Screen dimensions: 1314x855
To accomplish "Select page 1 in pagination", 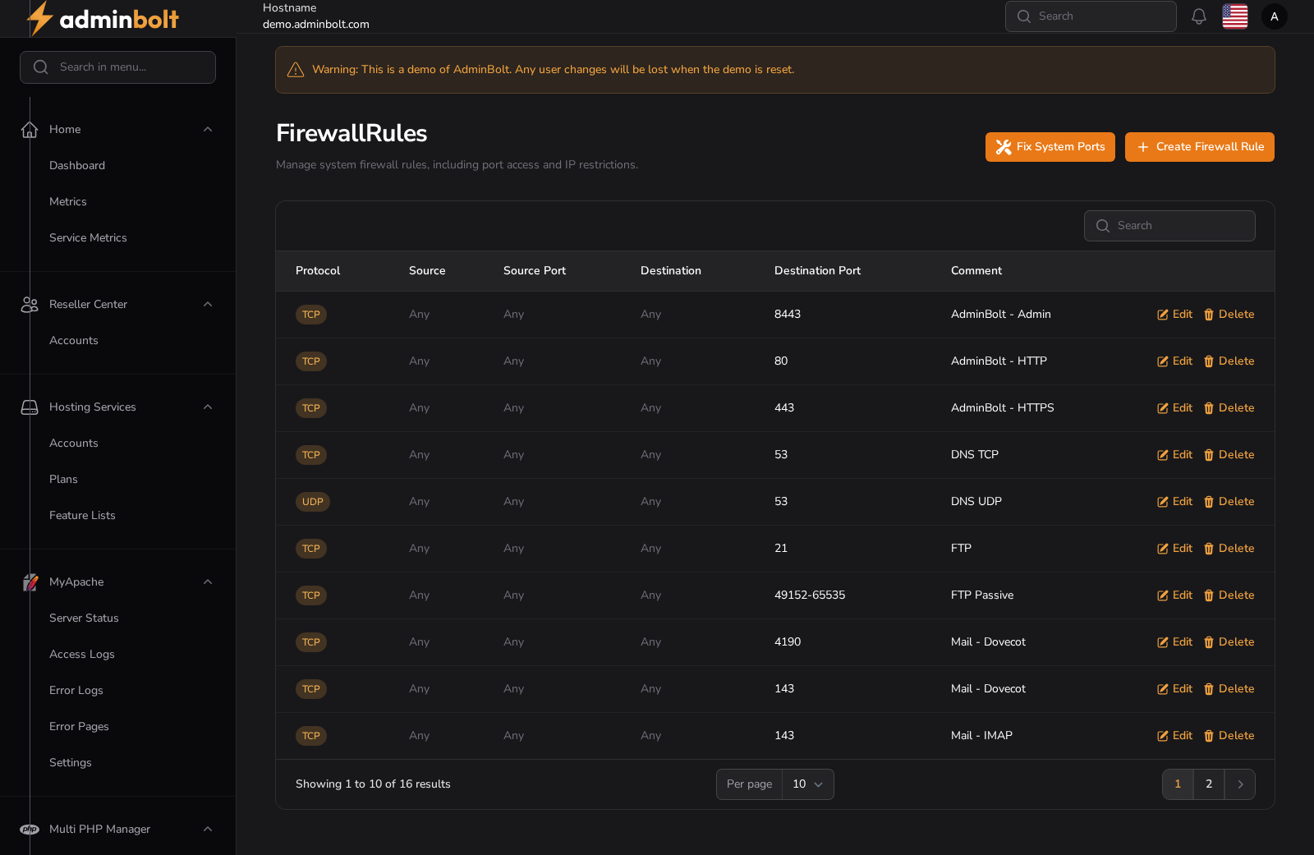I will pyautogui.click(x=1178, y=784).
